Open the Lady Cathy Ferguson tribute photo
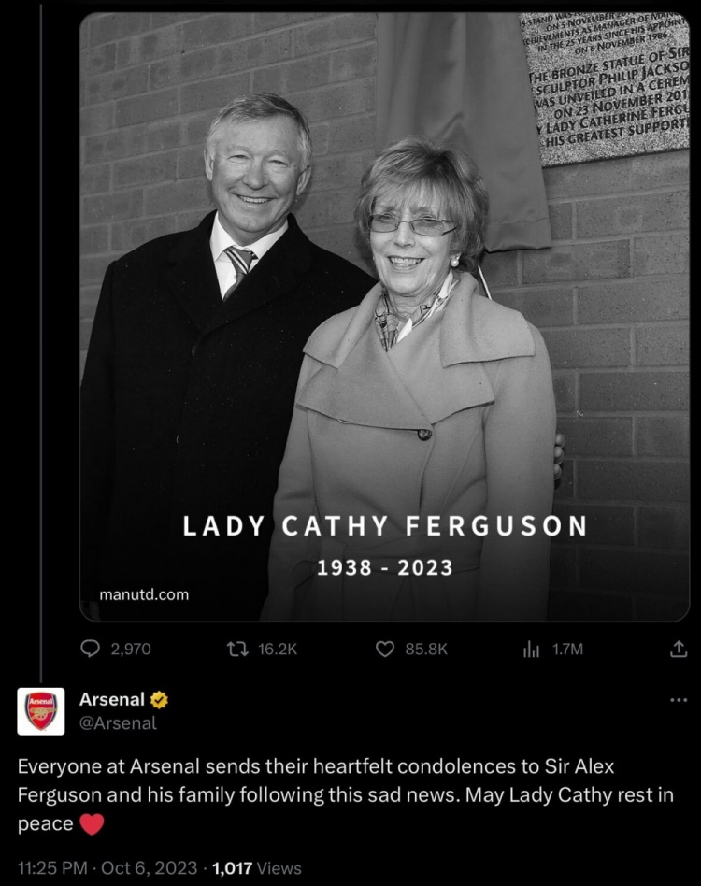Image resolution: width=701 pixels, height=886 pixels. click(384, 318)
